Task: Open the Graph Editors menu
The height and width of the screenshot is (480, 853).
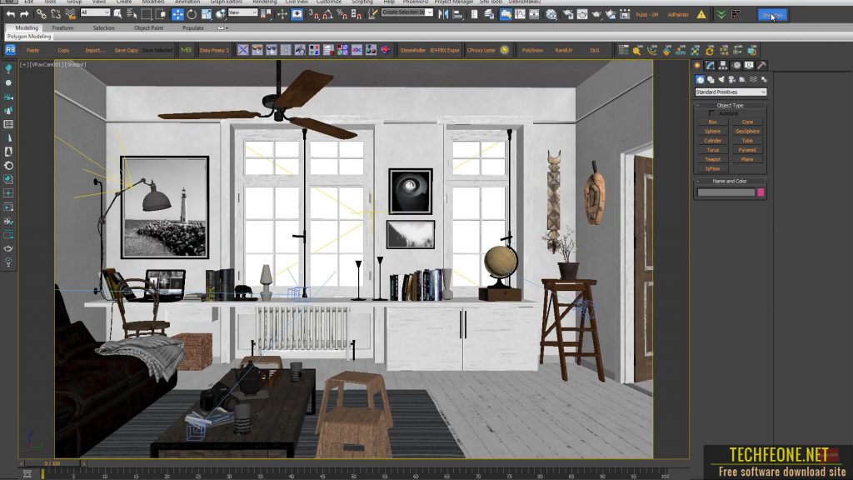Action: point(227,2)
